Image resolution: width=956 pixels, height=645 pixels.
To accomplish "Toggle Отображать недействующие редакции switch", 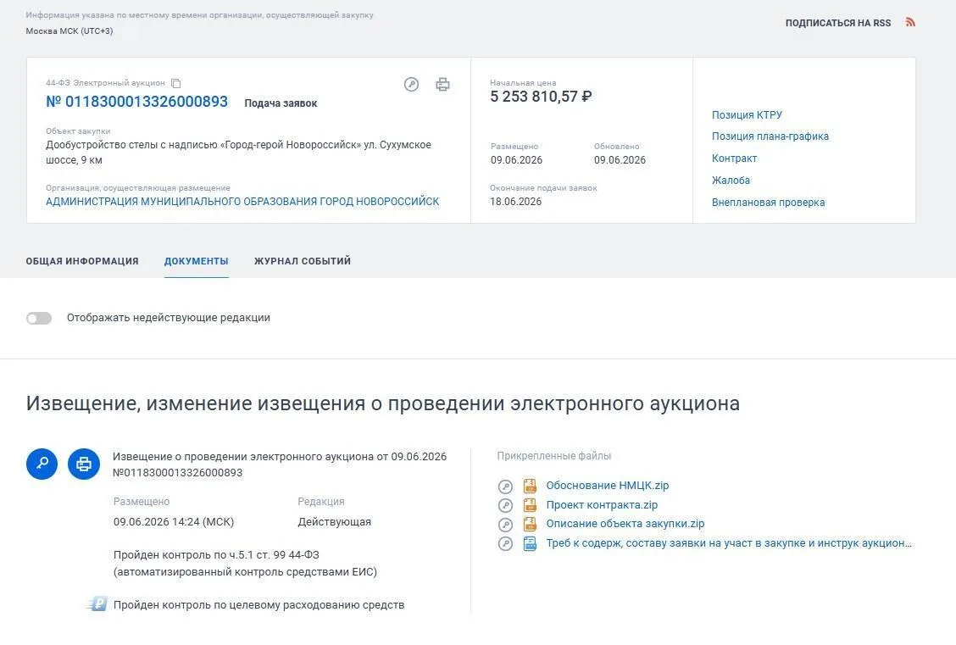I will [x=39, y=318].
